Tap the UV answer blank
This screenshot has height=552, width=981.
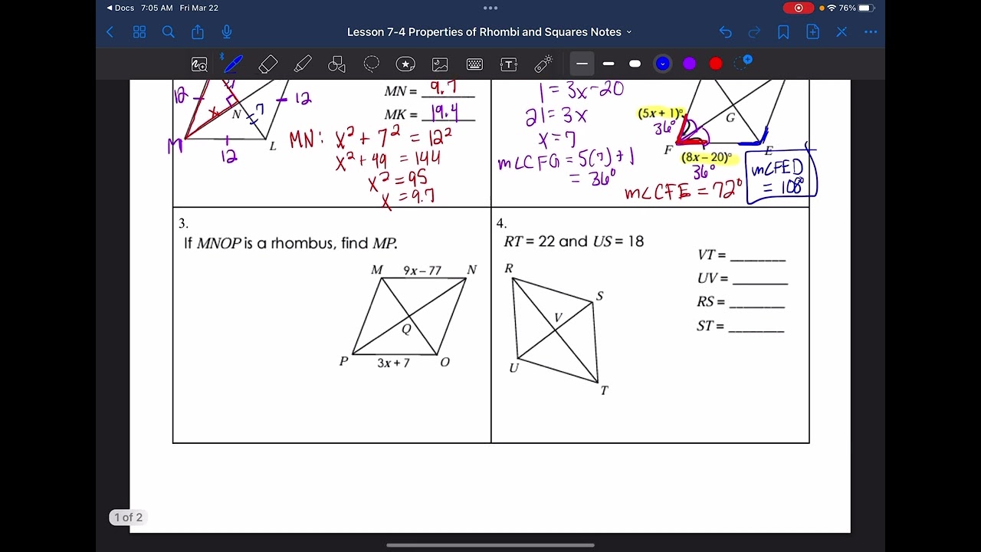pos(760,278)
